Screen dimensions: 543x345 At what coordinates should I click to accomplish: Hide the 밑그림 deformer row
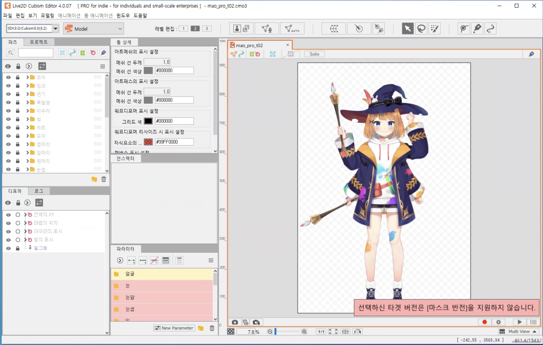click(8, 248)
